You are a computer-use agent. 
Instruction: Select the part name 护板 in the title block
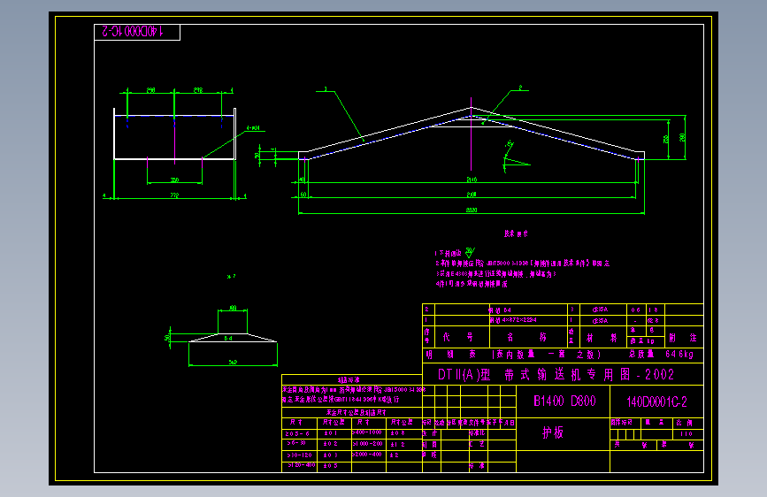[x=553, y=432]
